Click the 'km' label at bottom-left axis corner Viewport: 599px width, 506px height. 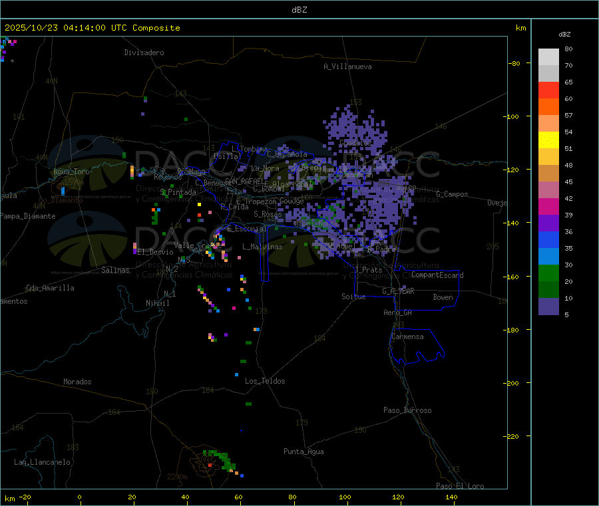tap(10, 499)
